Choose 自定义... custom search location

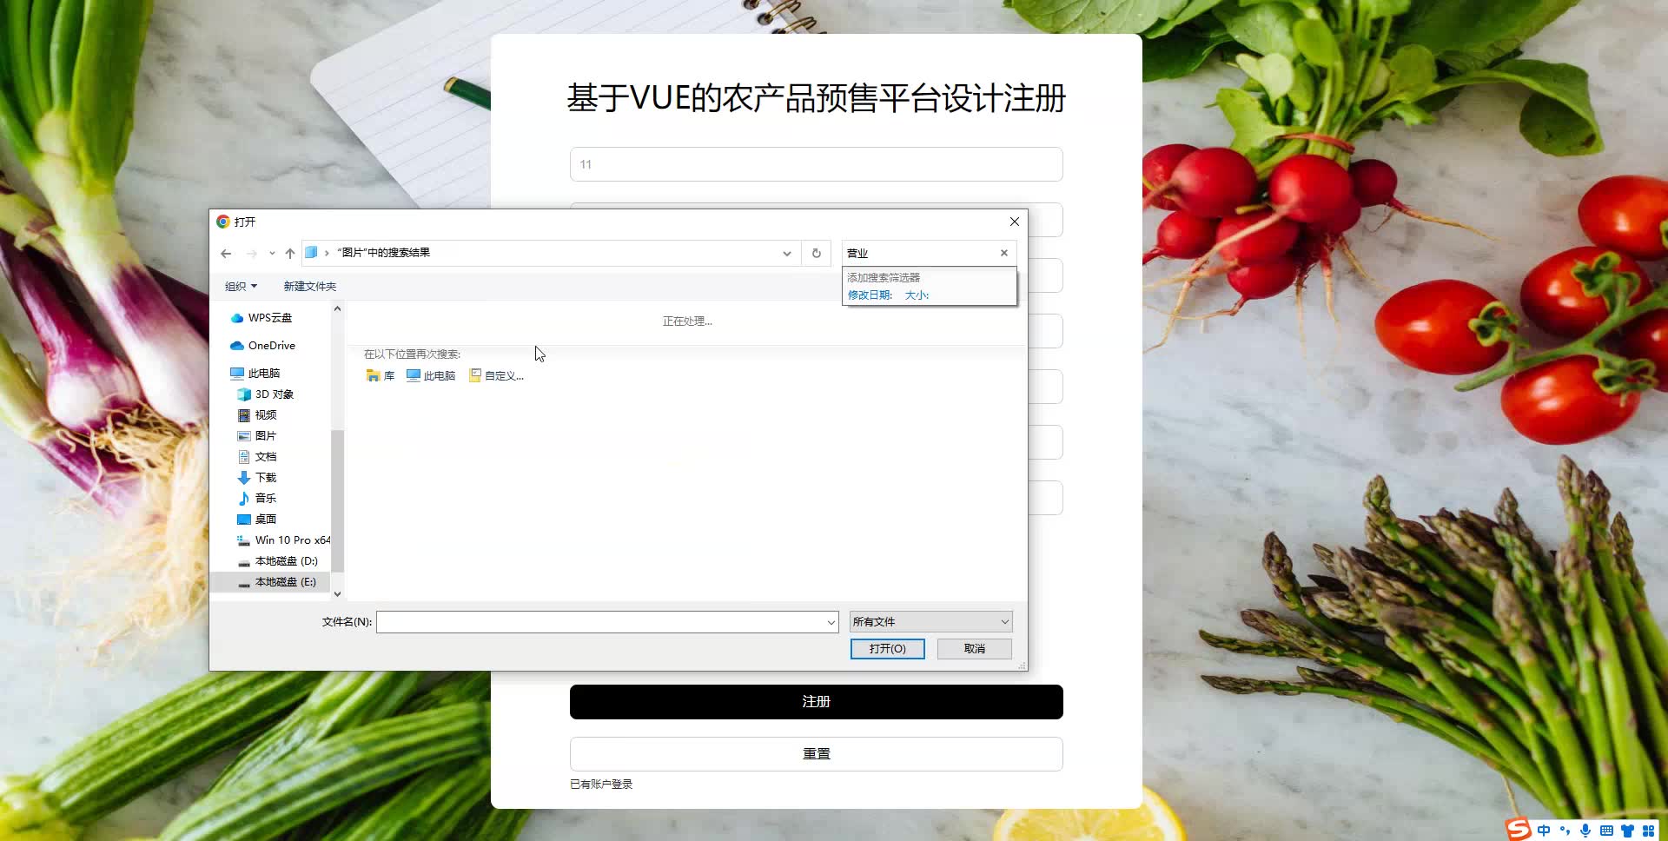click(x=497, y=375)
